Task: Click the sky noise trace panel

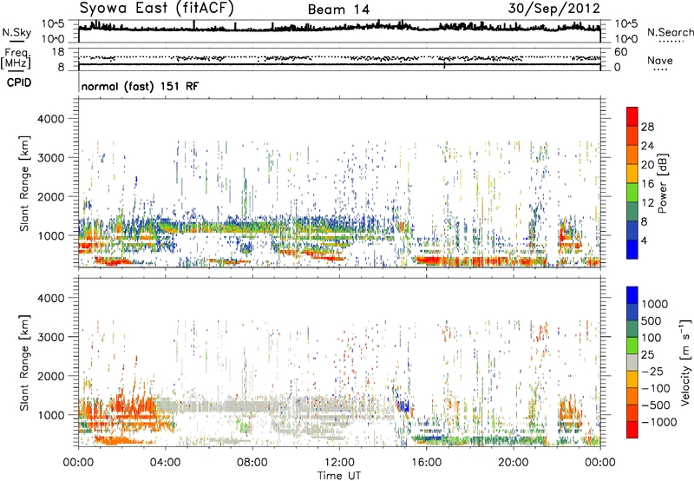Action: (x=339, y=31)
